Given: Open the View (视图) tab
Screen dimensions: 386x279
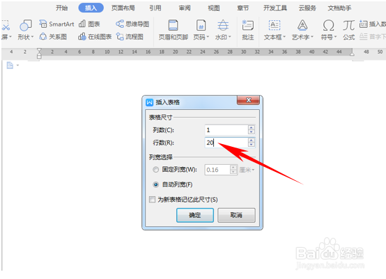Looking at the screenshot, I should coord(214,8).
